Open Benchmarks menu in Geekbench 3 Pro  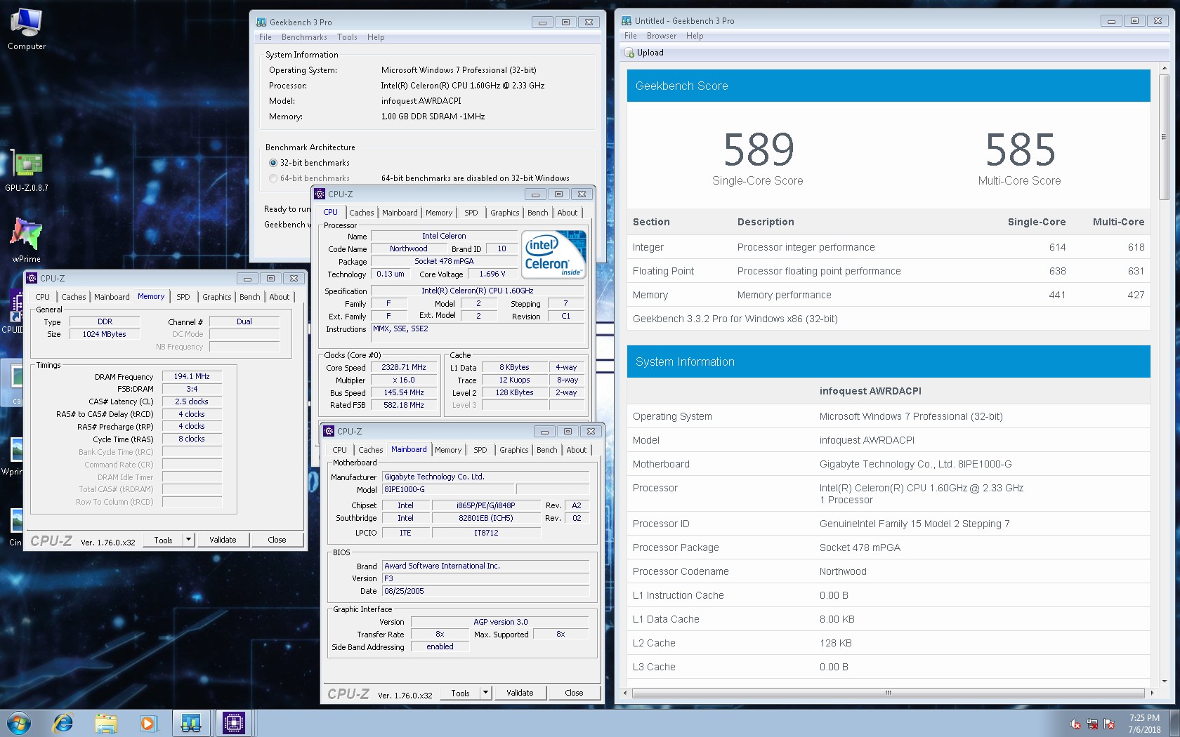304,37
